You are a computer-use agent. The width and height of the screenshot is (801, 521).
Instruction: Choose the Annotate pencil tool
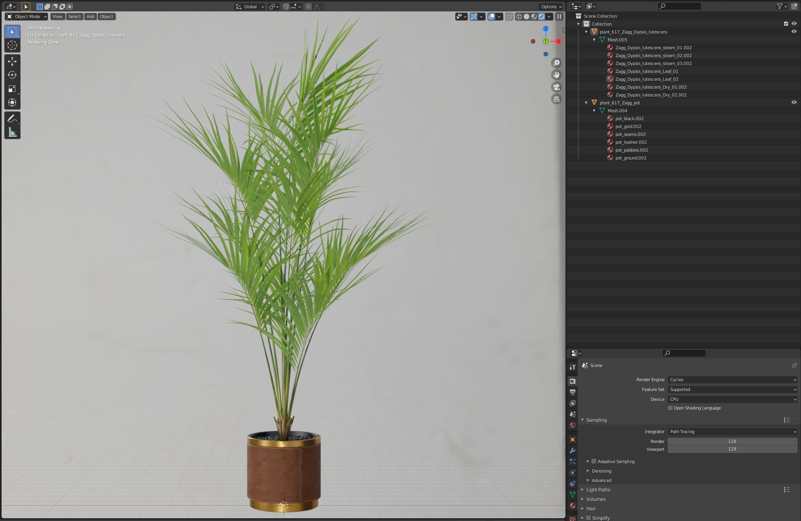pyautogui.click(x=12, y=119)
